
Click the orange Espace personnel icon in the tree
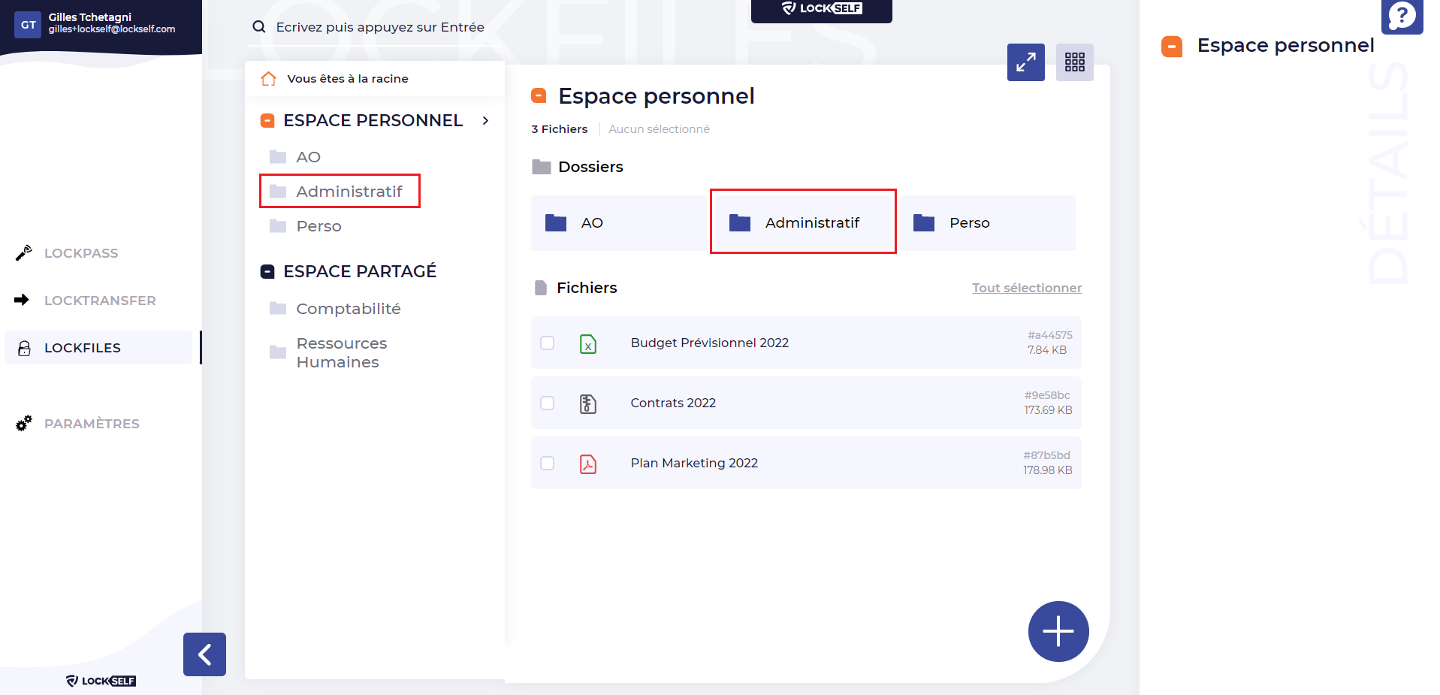pyautogui.click(x=267, y=120)
